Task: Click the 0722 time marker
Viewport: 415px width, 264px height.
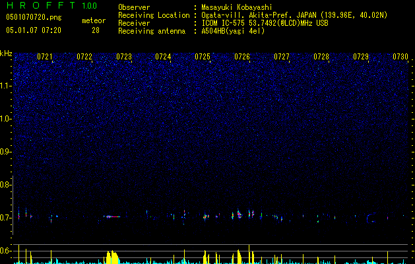Action: [84, 56]
